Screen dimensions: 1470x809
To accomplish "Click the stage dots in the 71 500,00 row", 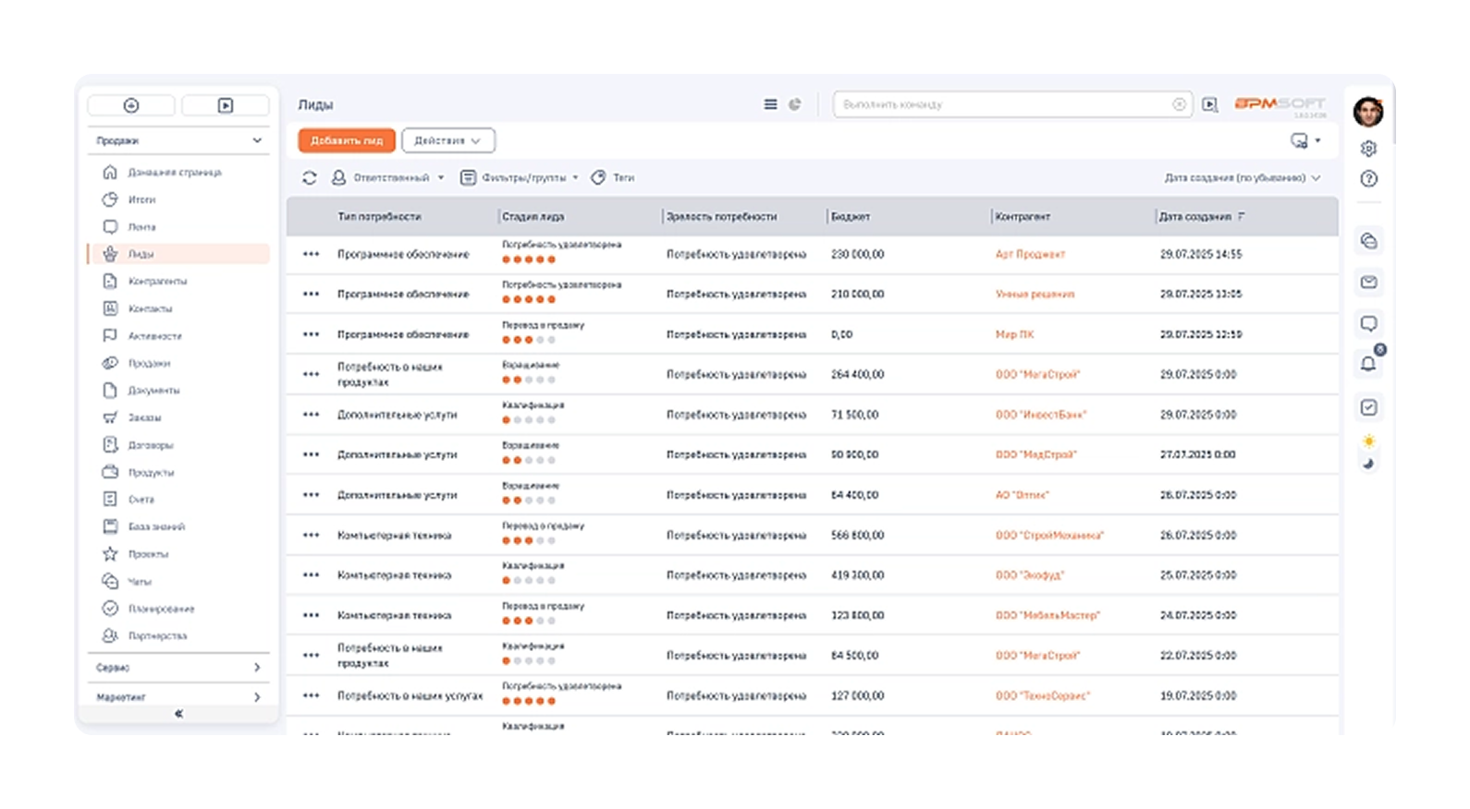I will pos(529,420).
